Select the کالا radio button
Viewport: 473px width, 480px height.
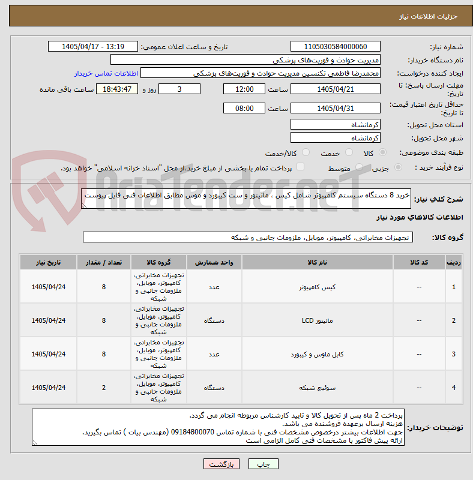pyautogui.click(x=382, y=152)
